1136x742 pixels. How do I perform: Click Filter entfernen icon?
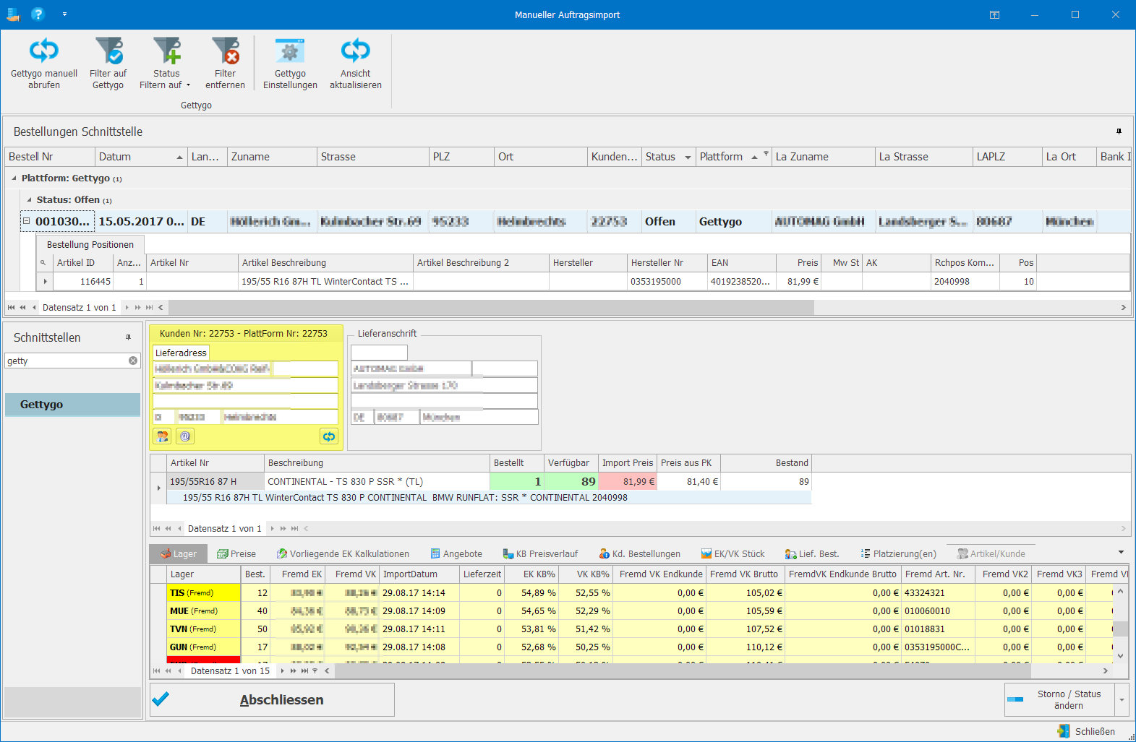pos(225,51)
